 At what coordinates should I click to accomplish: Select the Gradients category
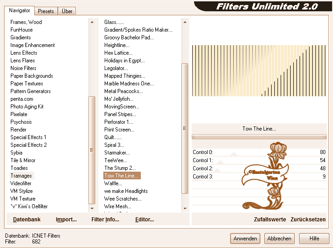[21, 37]
